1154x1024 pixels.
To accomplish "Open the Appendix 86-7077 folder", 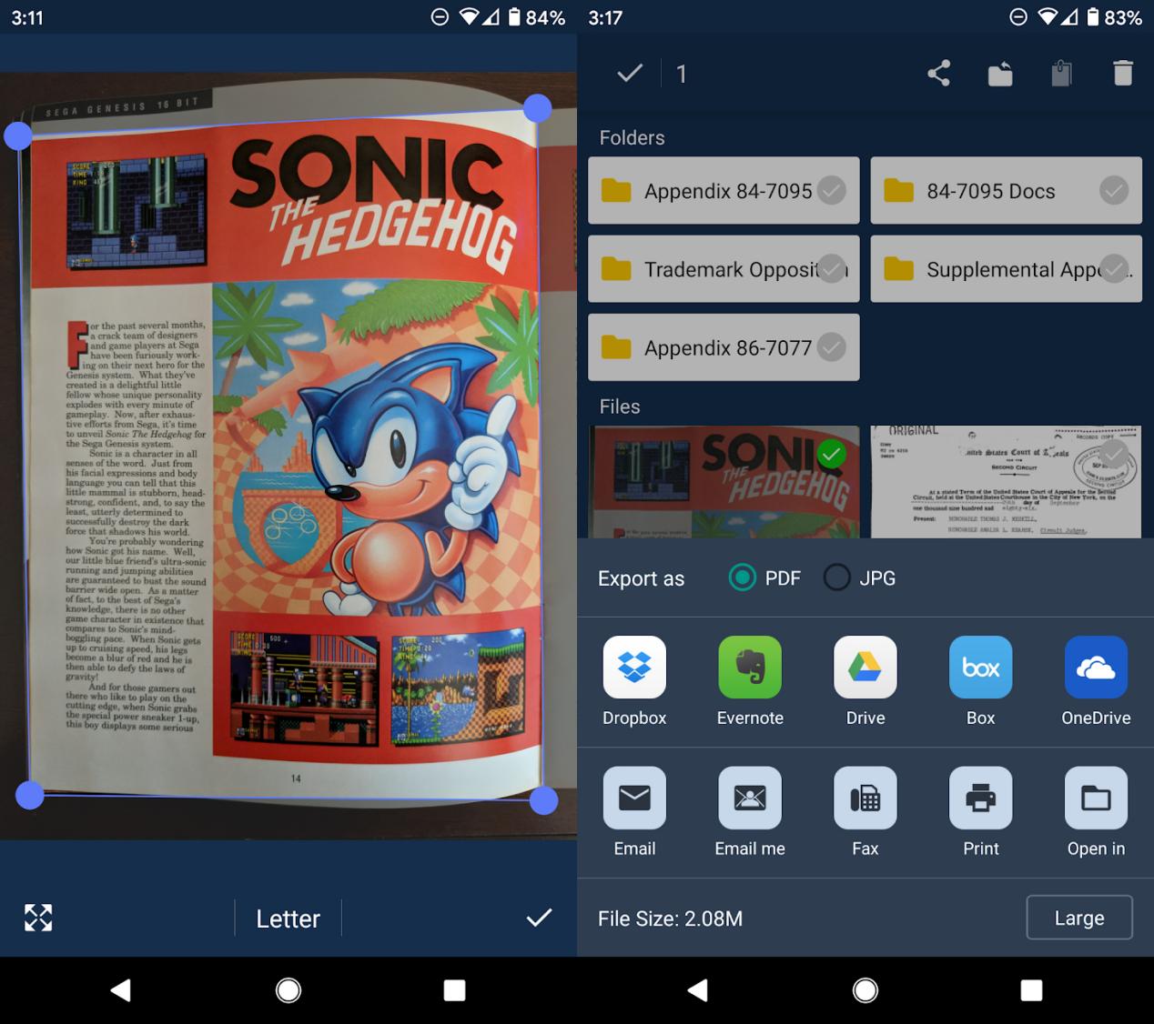I will 724,346.
